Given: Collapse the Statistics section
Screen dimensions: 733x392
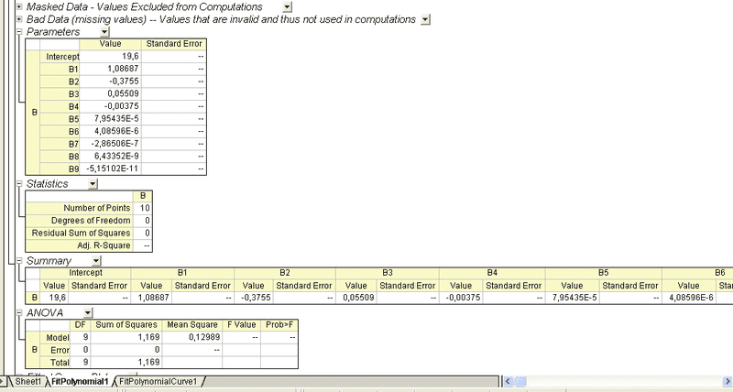Looking at the screenshot, I should click(19, 183).
